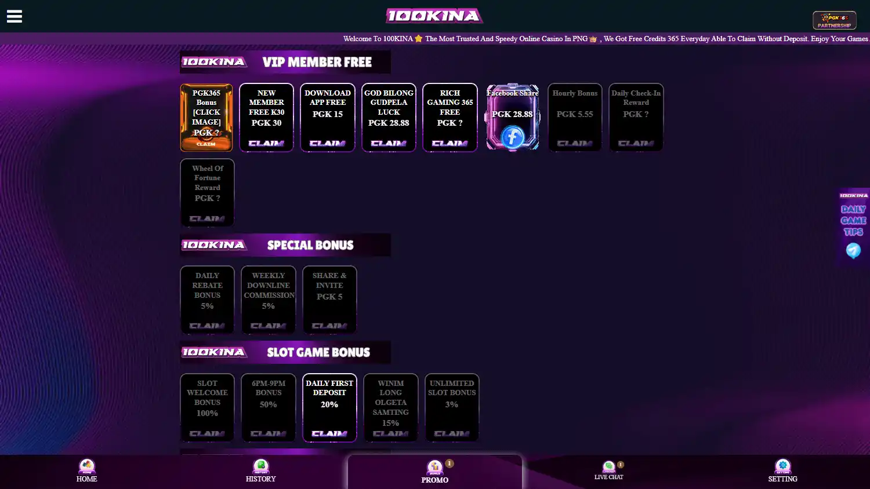The width and height of the screenshot is (870, 489).
Task: Select the Daily Rebate Bonus 5% card
Action: tap(207, 300)
